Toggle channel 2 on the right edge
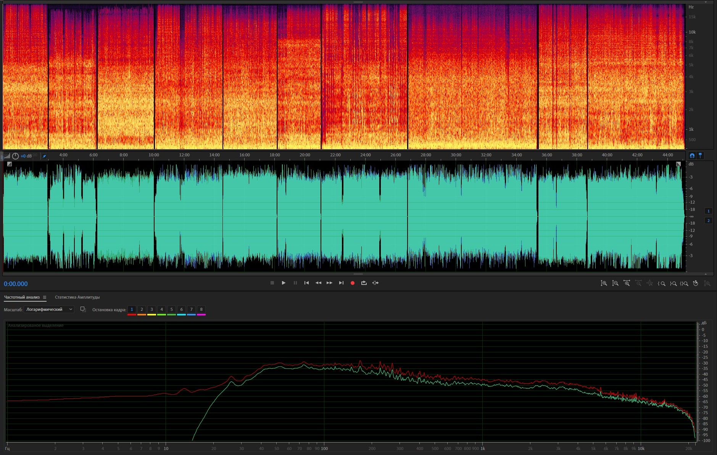This screenshot has width=717, height=455. tap(708, 220)
